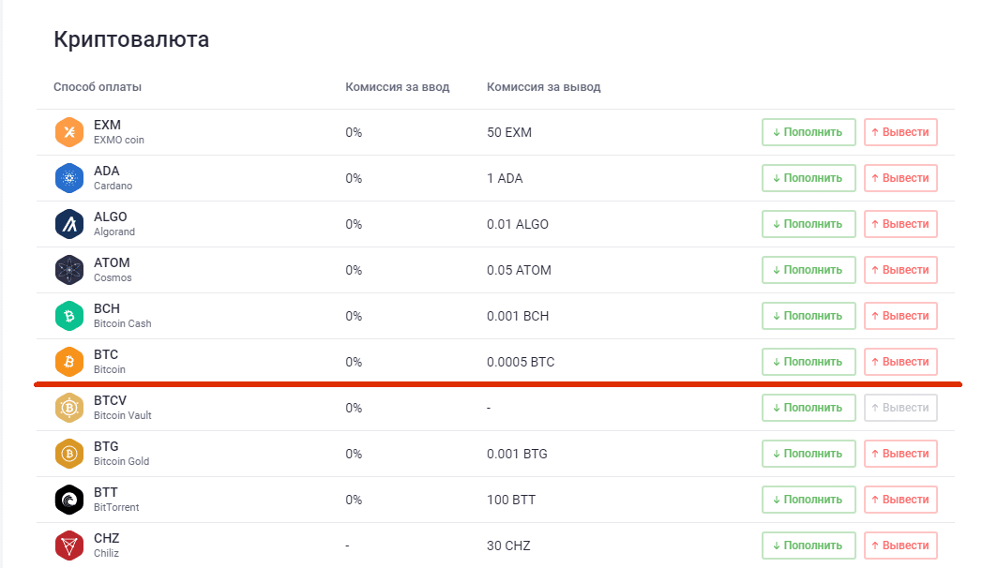Click the Cosmos ATOM logo icon
Viewport: 983px width, 568px height.
click(69, 270)
